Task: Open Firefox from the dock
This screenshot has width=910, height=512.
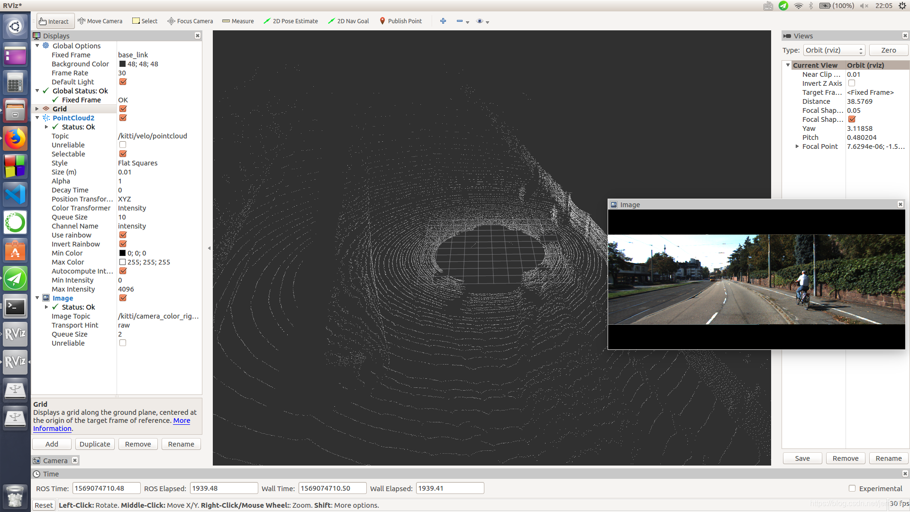Action: pos(15,138)
